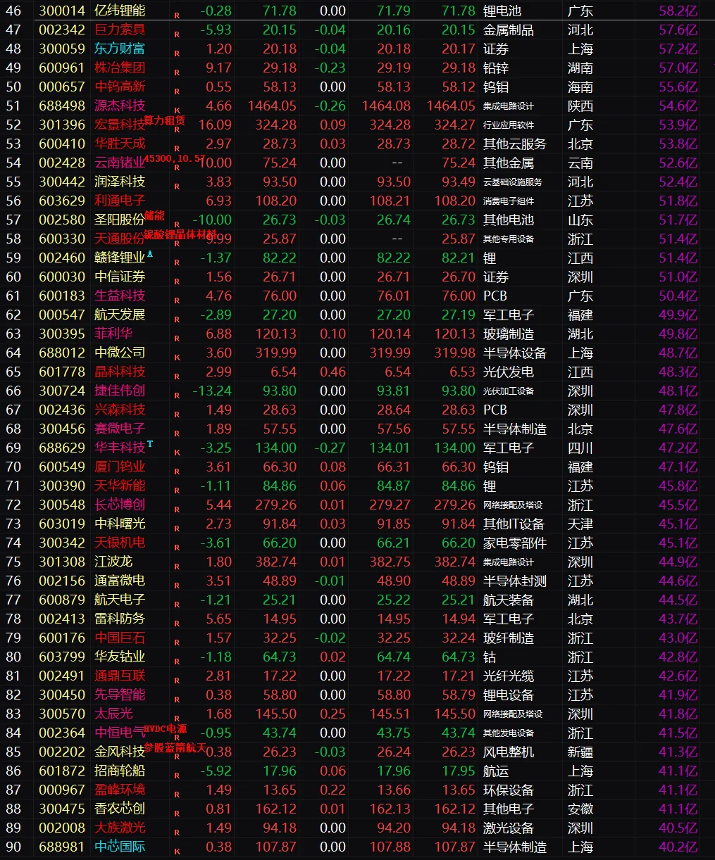Select the 铅锌 industry cell
Viewport: 715px width, 860px height.
pos(496,68)
